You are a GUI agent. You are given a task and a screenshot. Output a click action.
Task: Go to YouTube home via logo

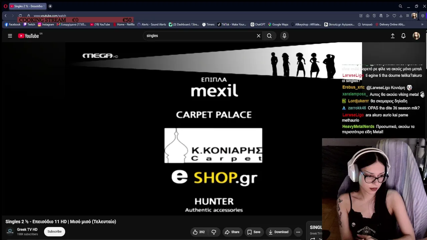(29, 36)
